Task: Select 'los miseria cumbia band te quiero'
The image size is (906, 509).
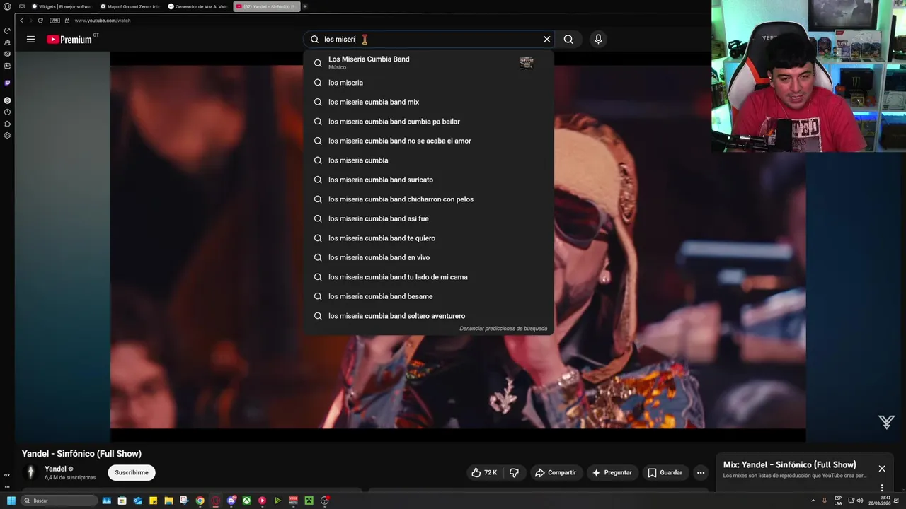Action: pyautogui.click(x=428, y=238)
